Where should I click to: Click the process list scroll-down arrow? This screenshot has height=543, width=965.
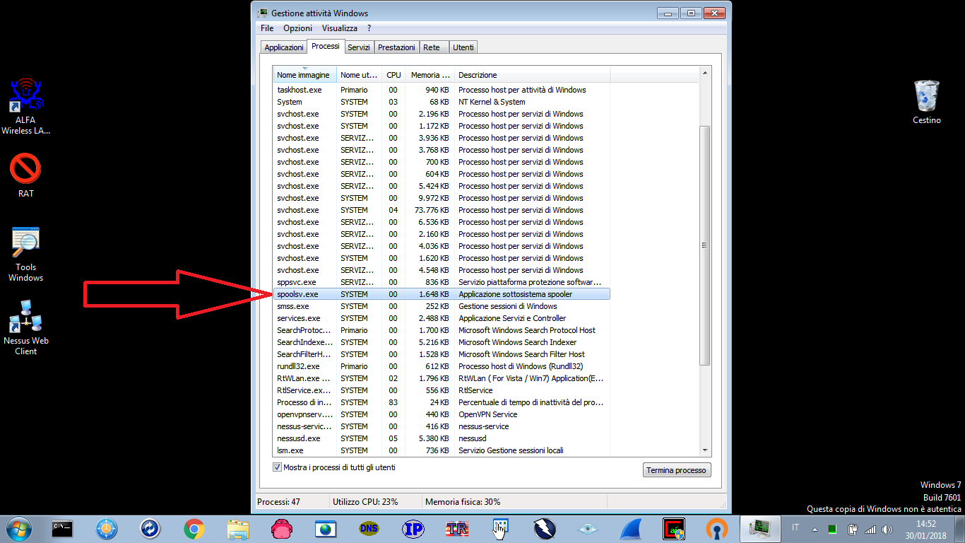click(704, 450)
